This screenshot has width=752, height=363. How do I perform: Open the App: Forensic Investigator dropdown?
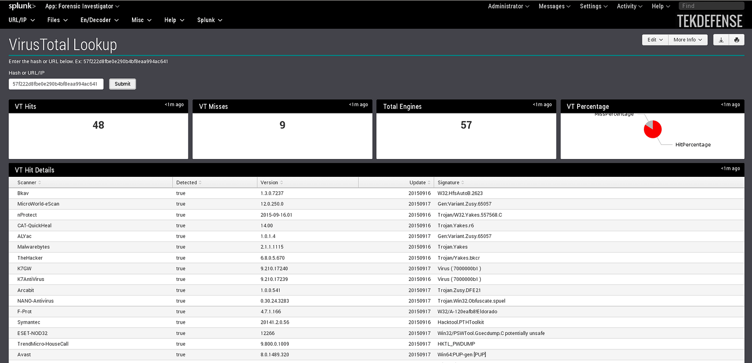click(82, 6)
